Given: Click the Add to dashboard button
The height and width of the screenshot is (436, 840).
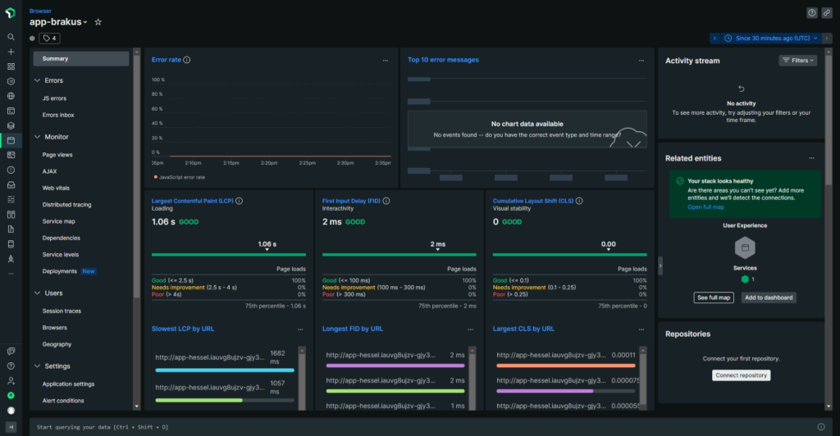Looking at the screenshot, I should click(769, 297).
